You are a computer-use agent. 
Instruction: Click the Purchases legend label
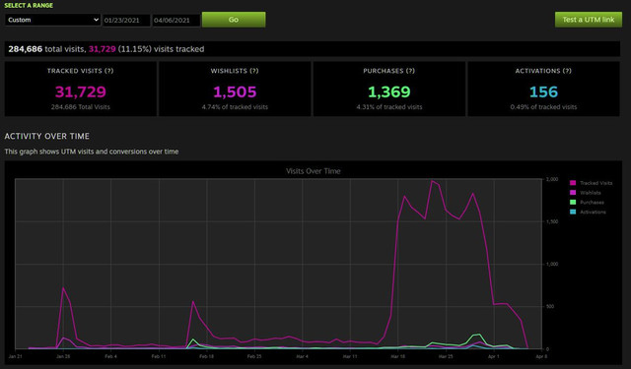pyautogui.click(x=592, y=203)
